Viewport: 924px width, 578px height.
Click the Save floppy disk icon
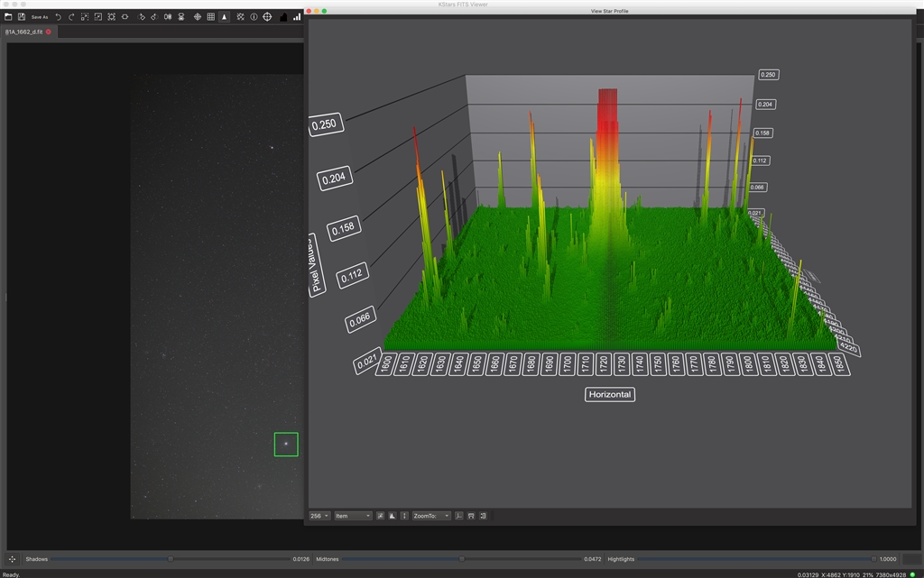tap(21, 17)
